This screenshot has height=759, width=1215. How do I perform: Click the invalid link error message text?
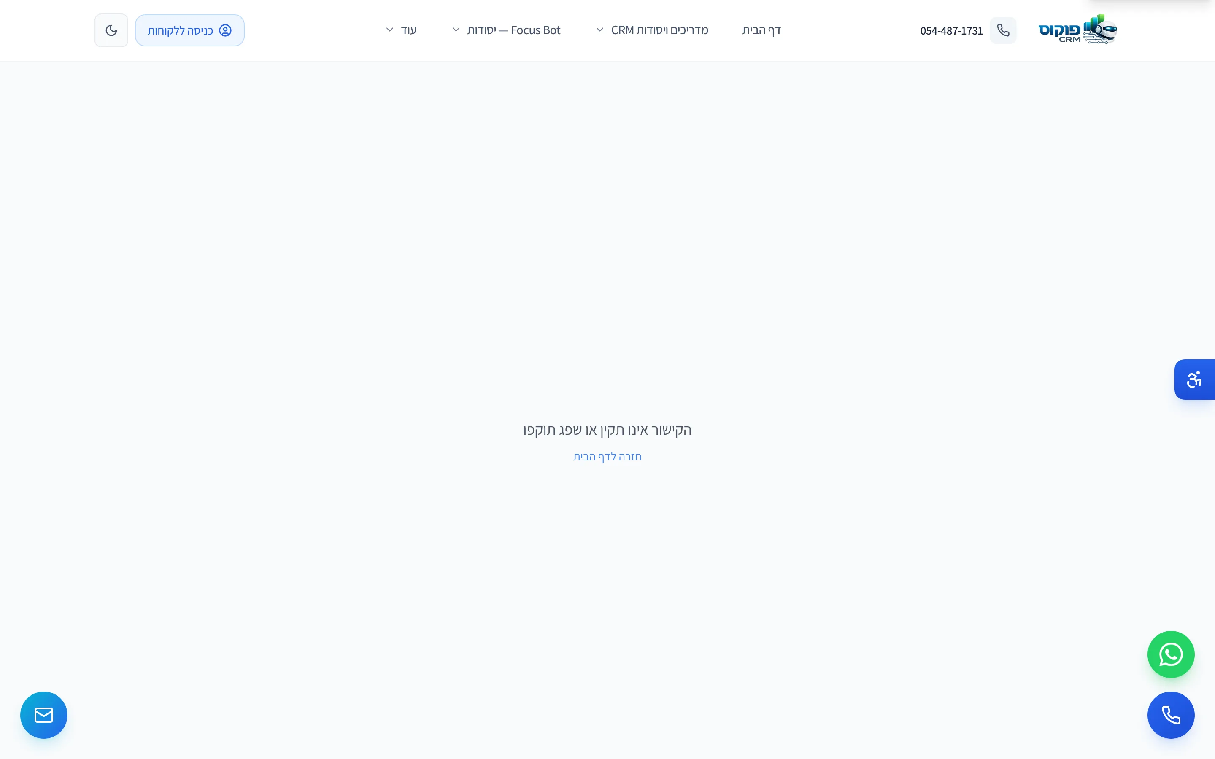point(607,430)
